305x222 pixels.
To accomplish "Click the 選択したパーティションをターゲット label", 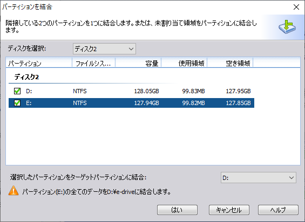I will [x=78, y=177].
